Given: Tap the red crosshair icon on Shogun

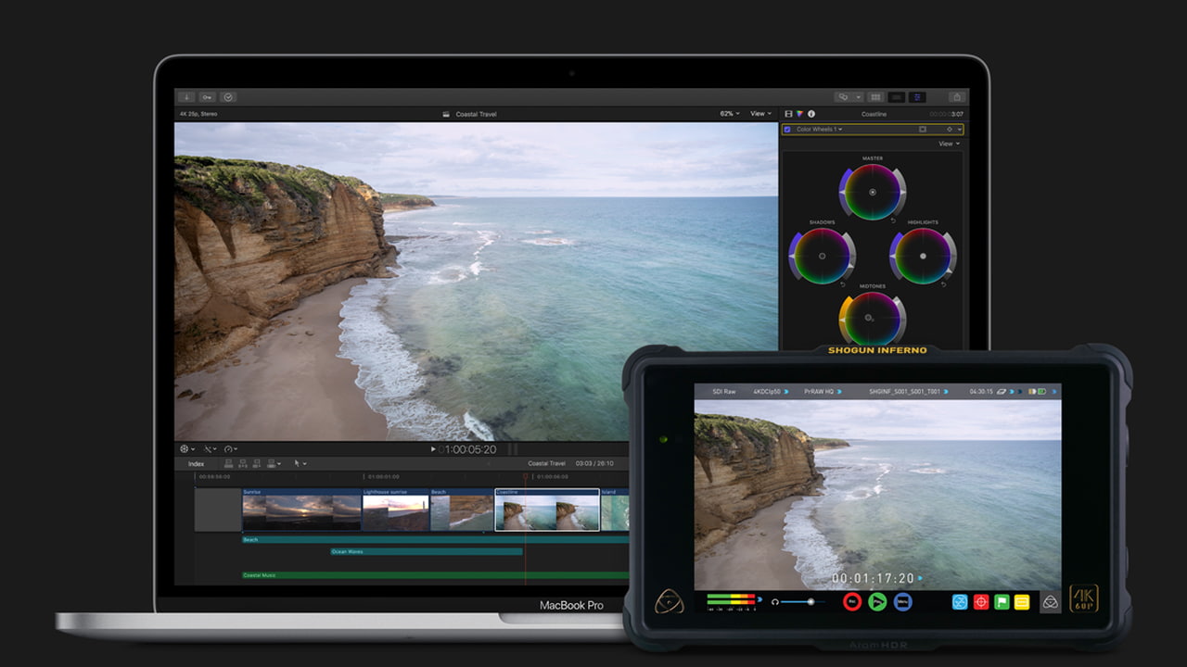Looking at the screenshot, I should pos(980,602).
